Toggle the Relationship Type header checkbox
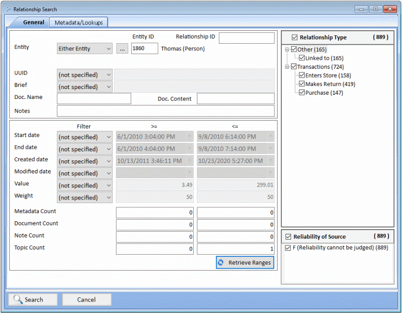402x313 pixels. (295, 37)
